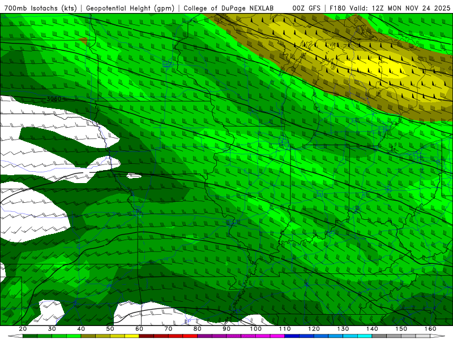Image resolution: width=453 pixels, height=339 pixels.
Task: Click the 70 knot legend label
Action: tap(168, 329)
